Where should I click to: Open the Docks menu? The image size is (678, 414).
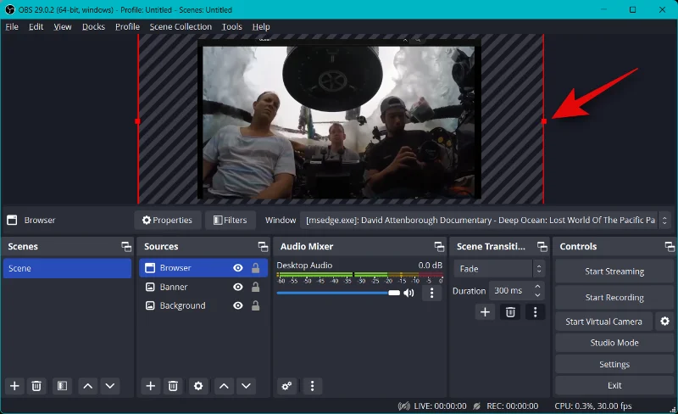(x=93, y=26)
